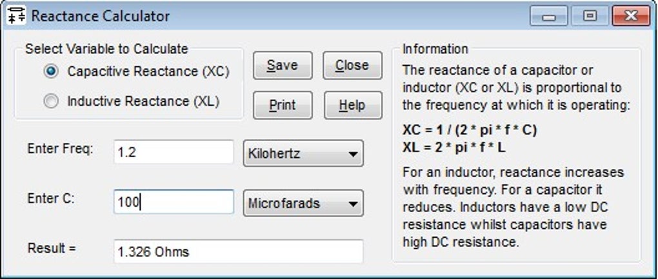Choose the Inductive Reactance (XL) option
The width and height of the screenshot is (658, 279).
(52, 101)
